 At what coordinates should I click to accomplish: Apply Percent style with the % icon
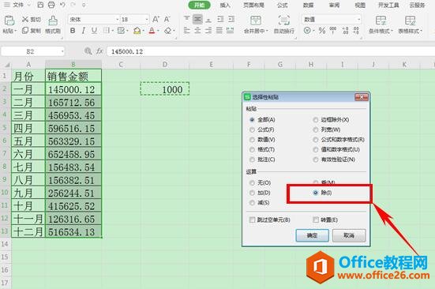pos(322,31)
